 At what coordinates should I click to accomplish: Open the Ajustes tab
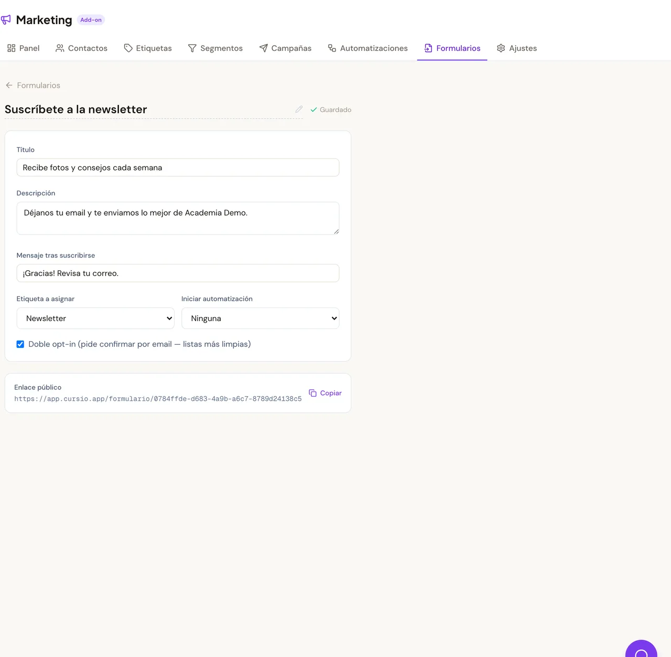tap(517, 48)
